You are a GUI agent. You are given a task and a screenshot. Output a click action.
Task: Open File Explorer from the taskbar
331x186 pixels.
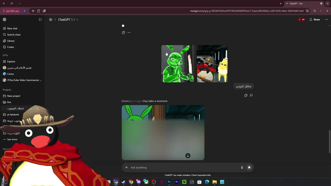[215, 182]
